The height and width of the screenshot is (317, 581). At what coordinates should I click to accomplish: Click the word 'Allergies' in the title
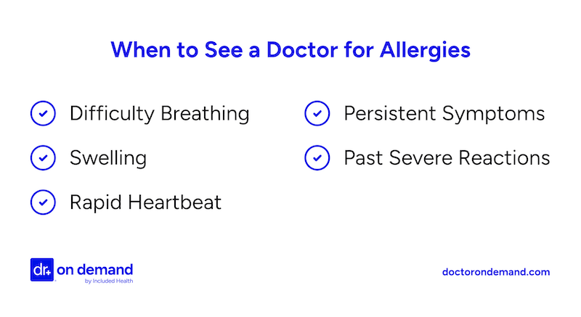point(425,50)
